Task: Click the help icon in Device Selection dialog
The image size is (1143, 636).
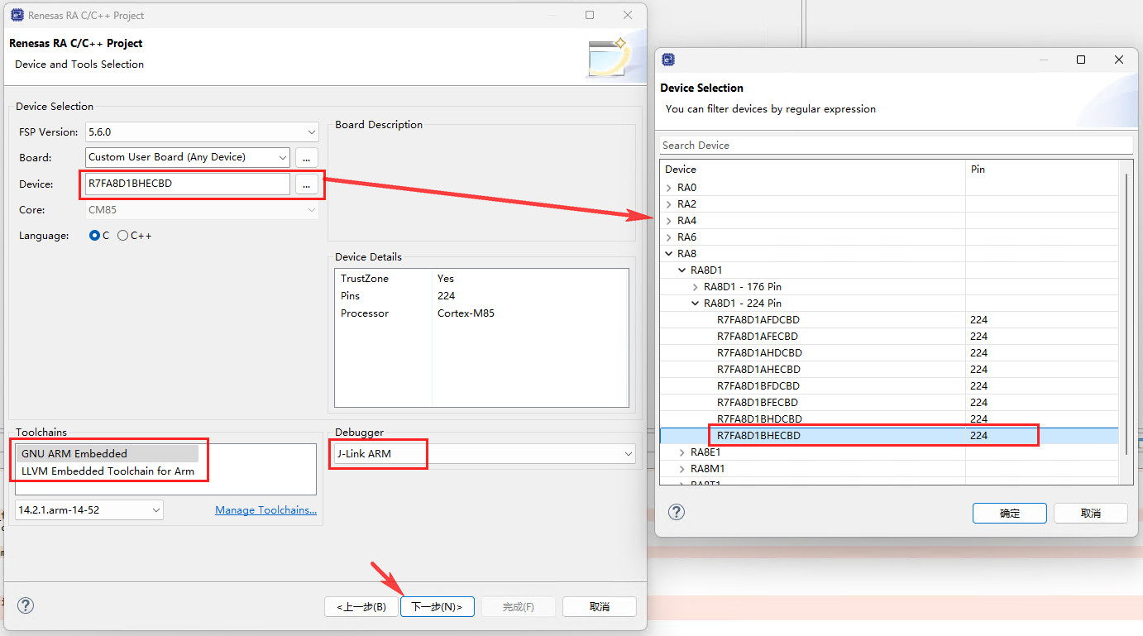Action: (677, 512)
